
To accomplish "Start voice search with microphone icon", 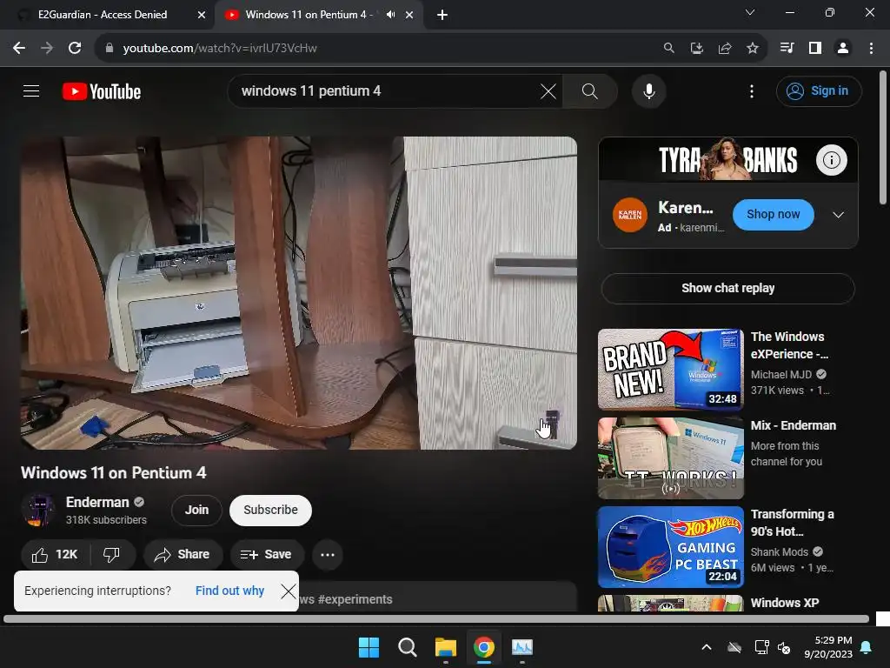I will [648, 90].
